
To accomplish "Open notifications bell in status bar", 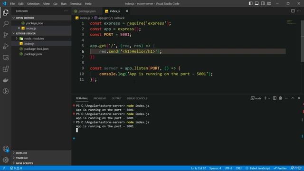I will 300,168.
